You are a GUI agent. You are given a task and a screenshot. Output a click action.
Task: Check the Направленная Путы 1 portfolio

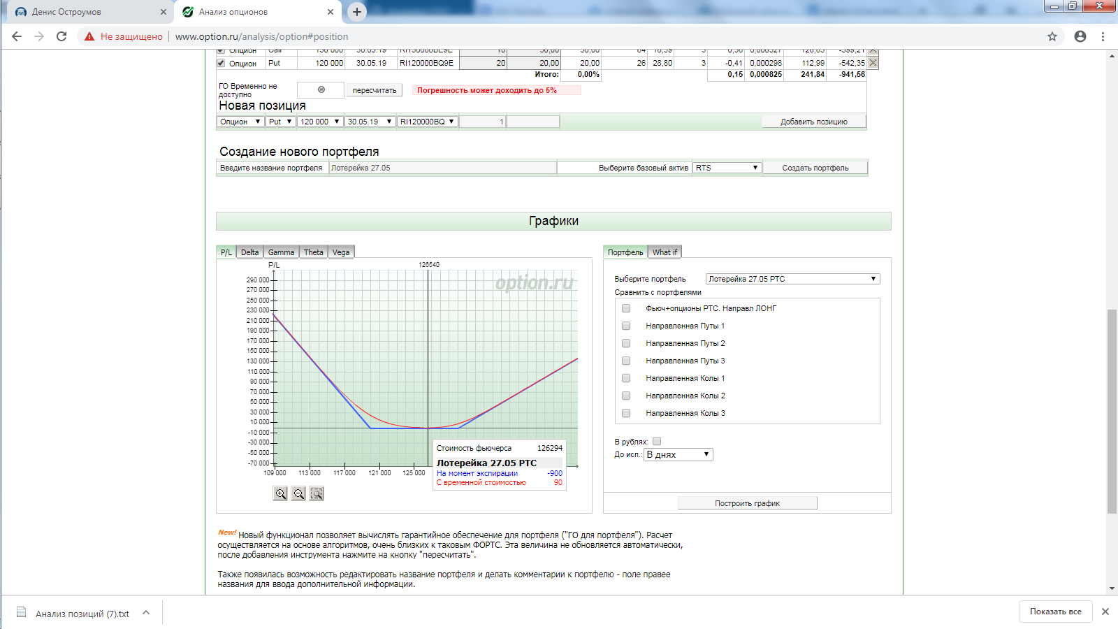click(626, 326)
